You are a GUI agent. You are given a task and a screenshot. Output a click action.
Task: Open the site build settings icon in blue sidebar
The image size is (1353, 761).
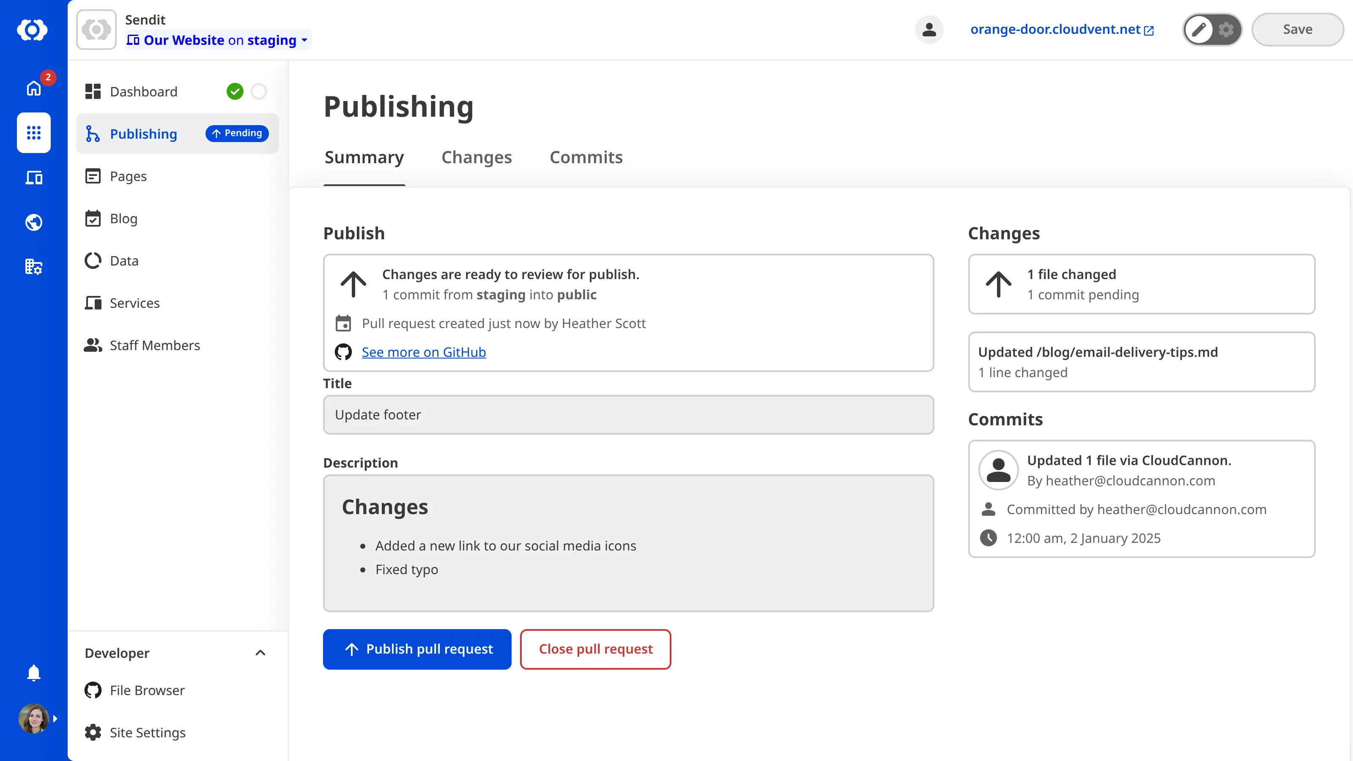(x=33, y=267)
